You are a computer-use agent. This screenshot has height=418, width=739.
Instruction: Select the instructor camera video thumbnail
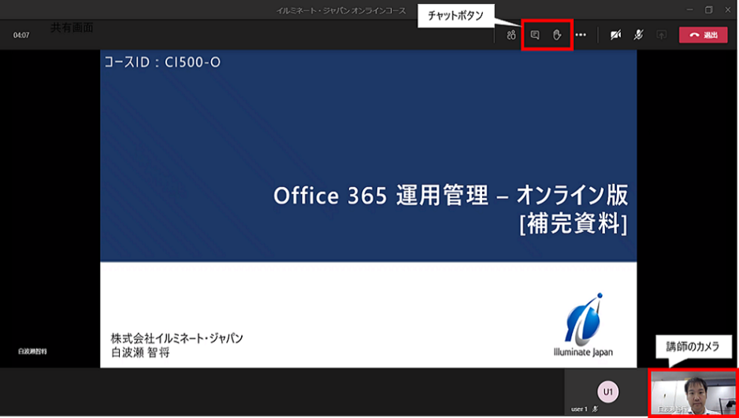click(693, 393)
